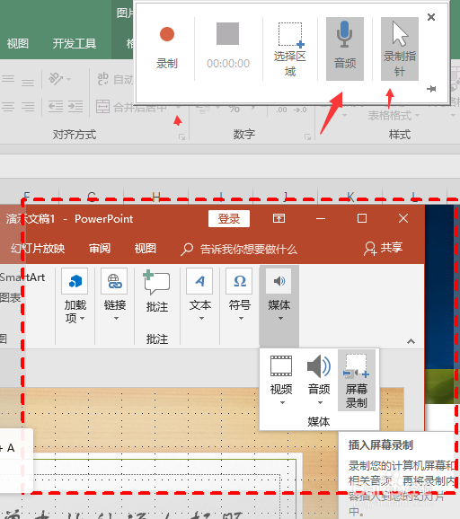Open the 视图 tab in PowerPoint

(145, 248)
